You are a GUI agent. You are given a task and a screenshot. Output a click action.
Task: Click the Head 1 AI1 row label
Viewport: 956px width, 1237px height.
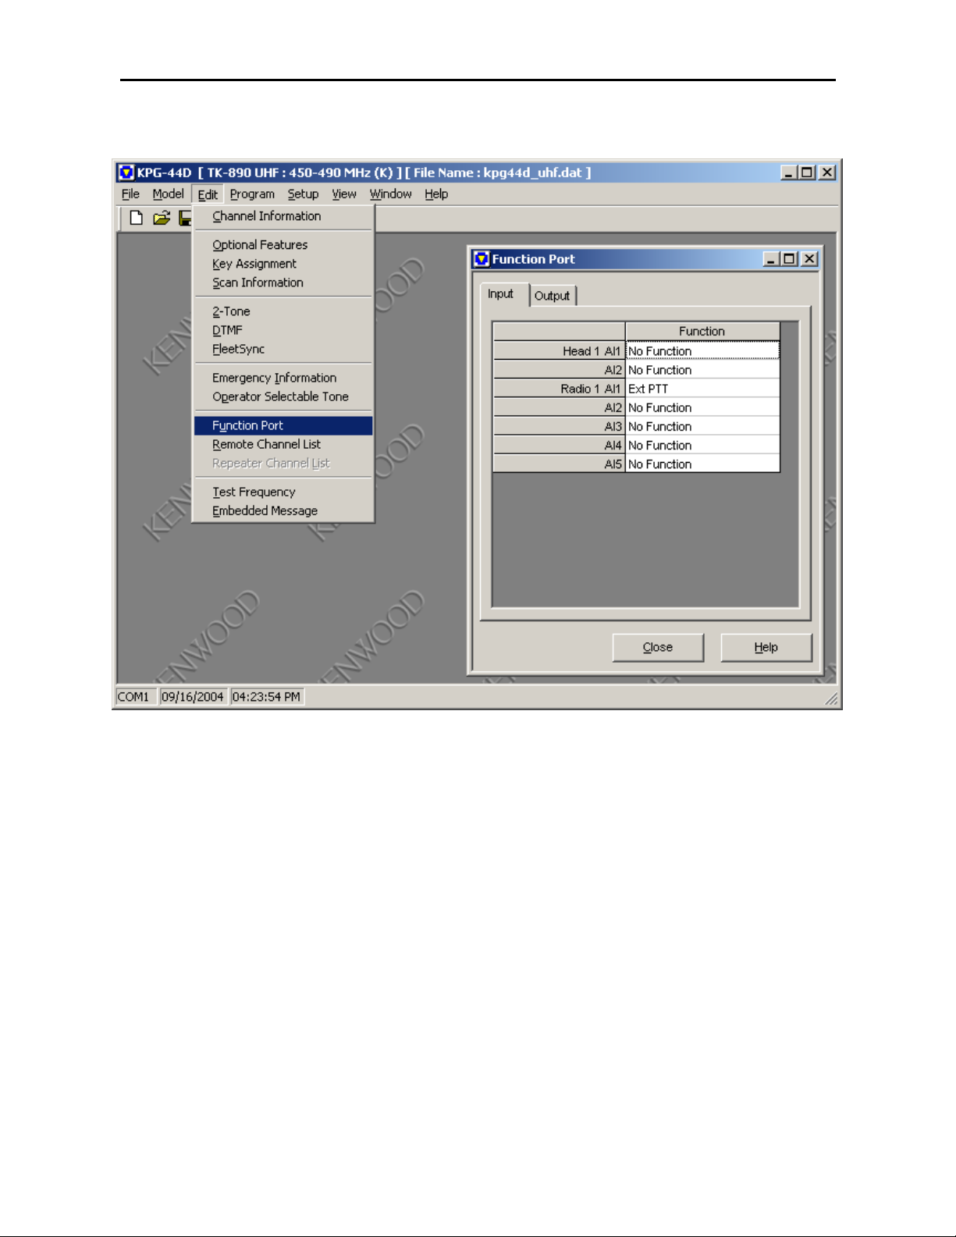tap(560, 351)
